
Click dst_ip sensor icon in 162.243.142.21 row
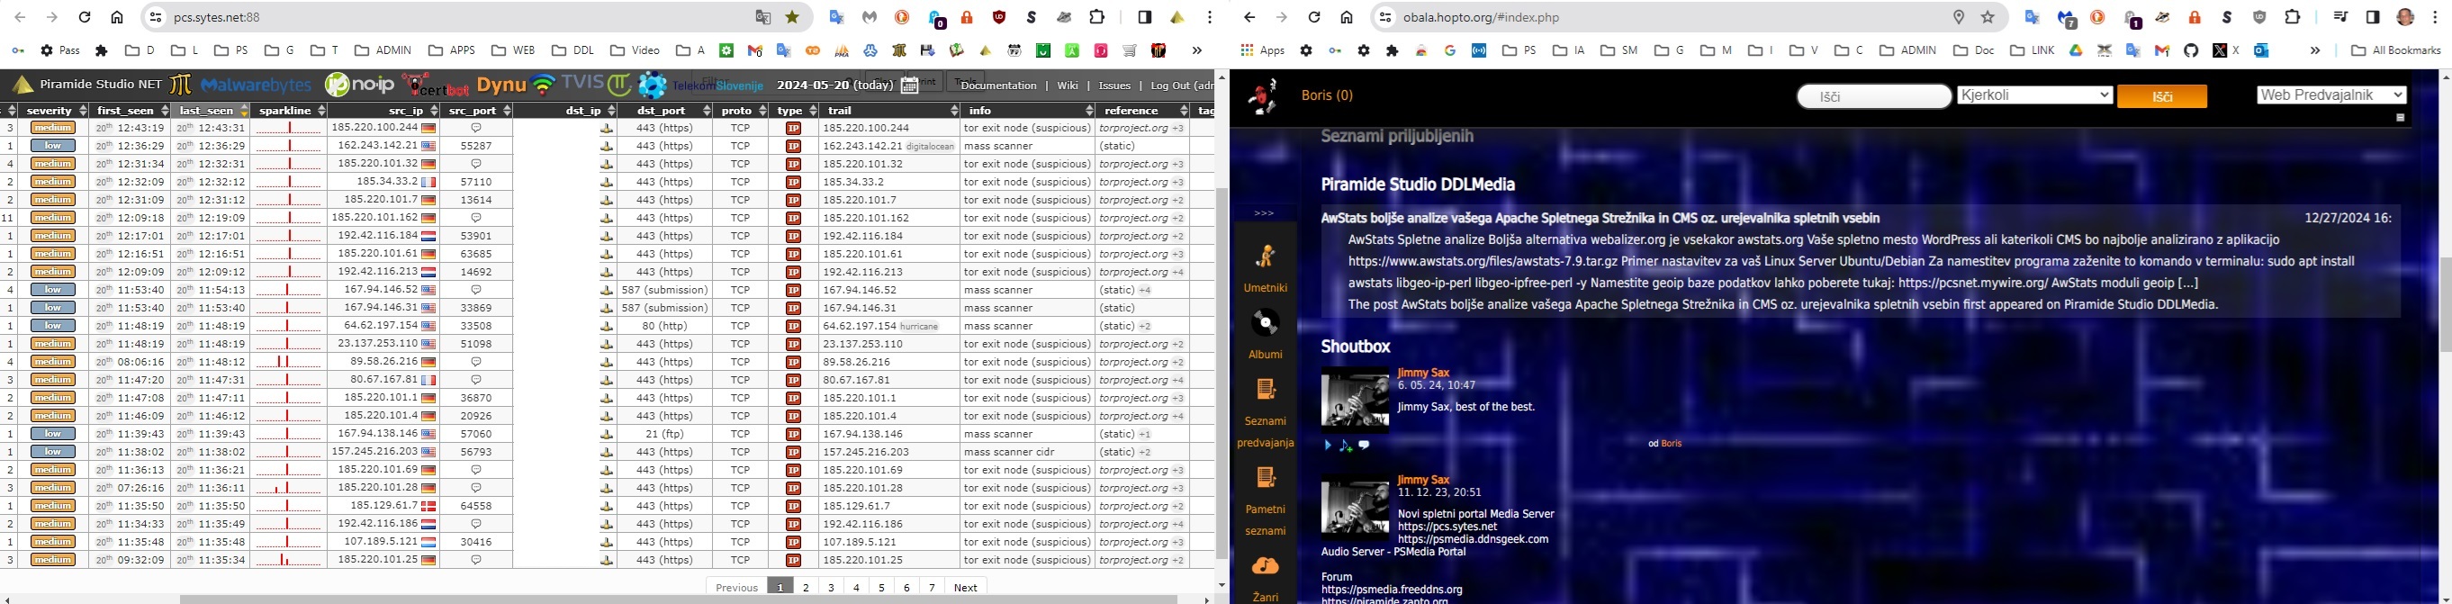point(607,147)
